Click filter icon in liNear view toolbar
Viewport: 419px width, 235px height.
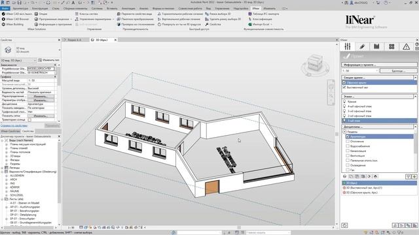pyautogui.click(x=409, y=176)
